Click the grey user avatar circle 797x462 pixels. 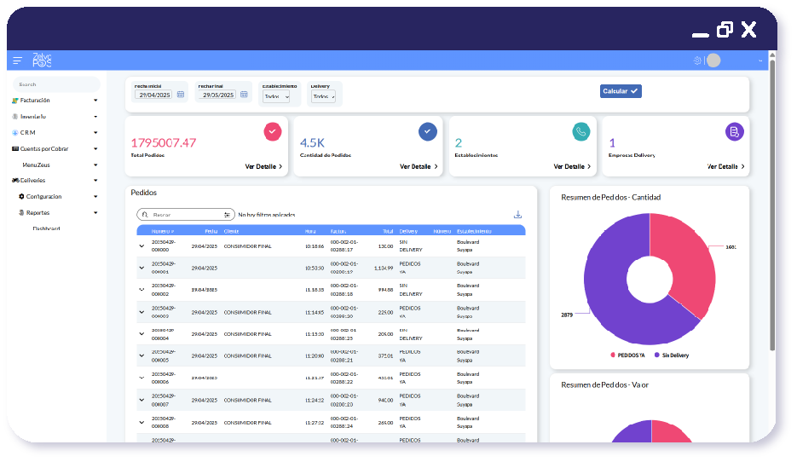[713, 61]
